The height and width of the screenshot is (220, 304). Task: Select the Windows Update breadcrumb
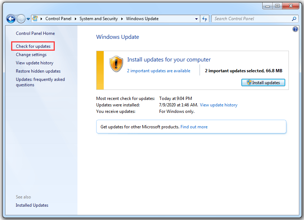[142, 19]
